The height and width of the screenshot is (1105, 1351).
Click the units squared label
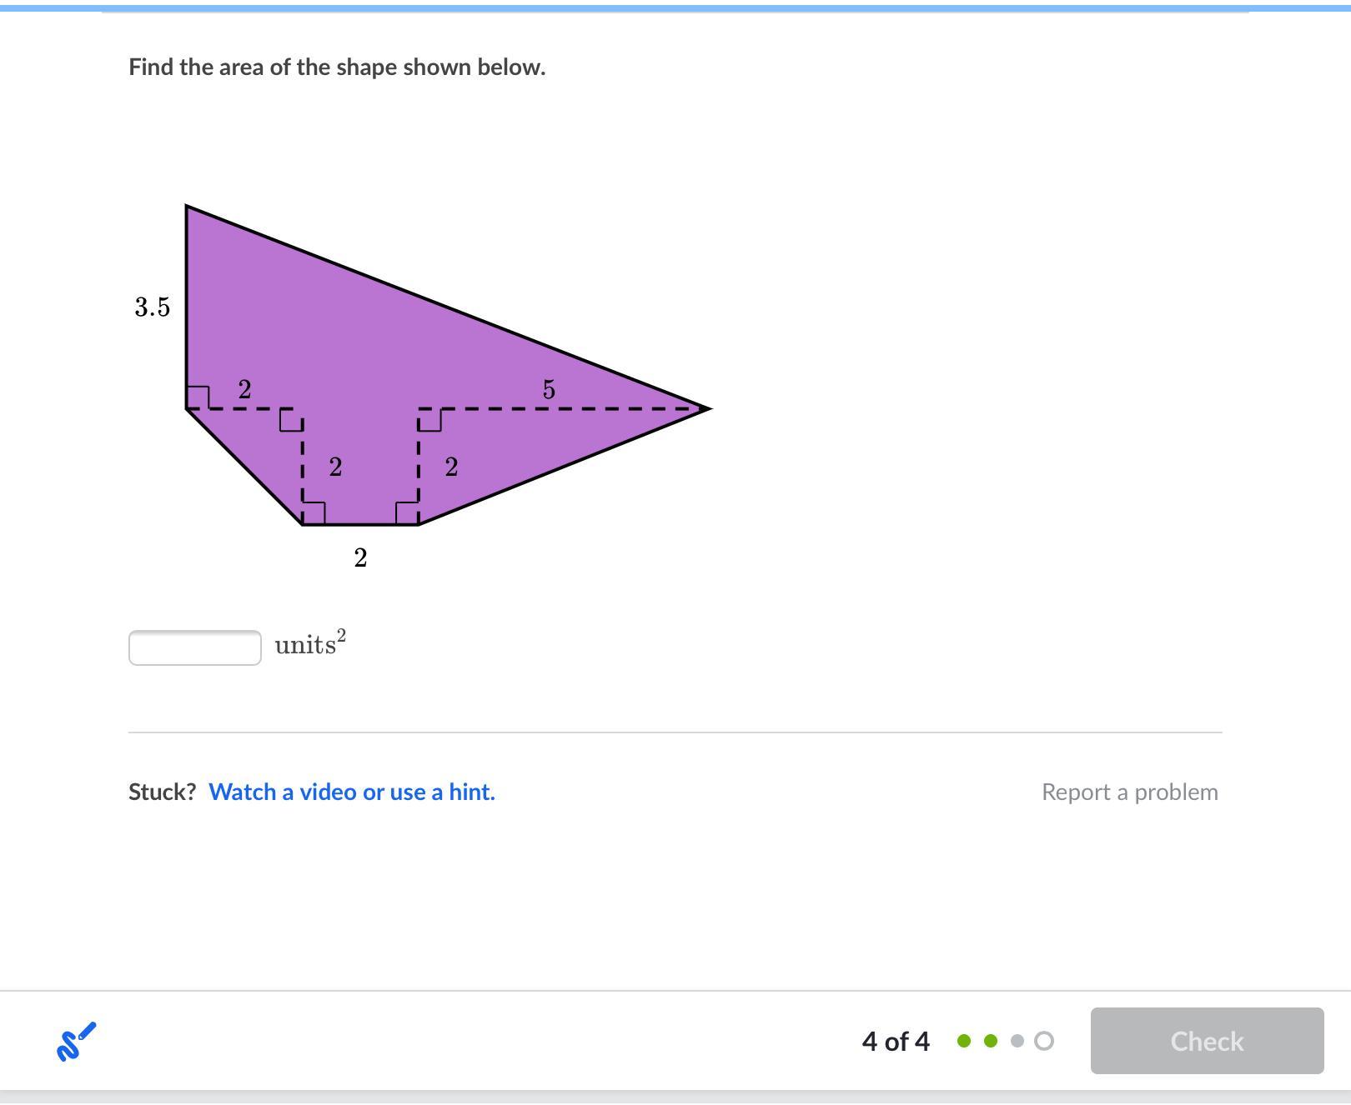click(x=310, y=643)
